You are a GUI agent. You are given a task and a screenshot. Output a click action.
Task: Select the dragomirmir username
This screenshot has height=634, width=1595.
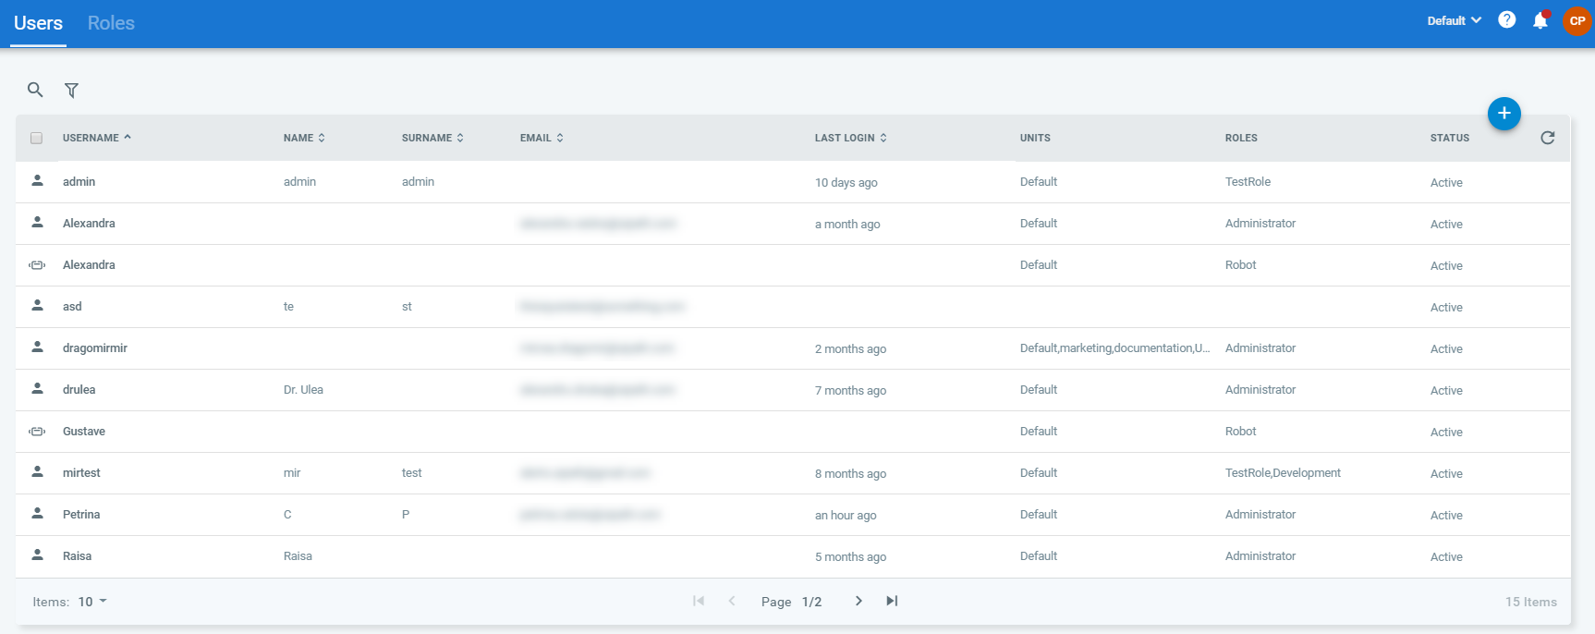pos(95,348)
